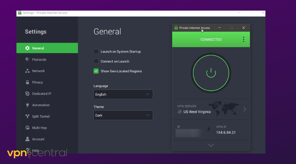Click the Protocols plug icon

[x=27, y=59]
